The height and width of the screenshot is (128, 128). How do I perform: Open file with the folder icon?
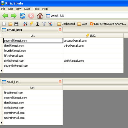point(10,24)
